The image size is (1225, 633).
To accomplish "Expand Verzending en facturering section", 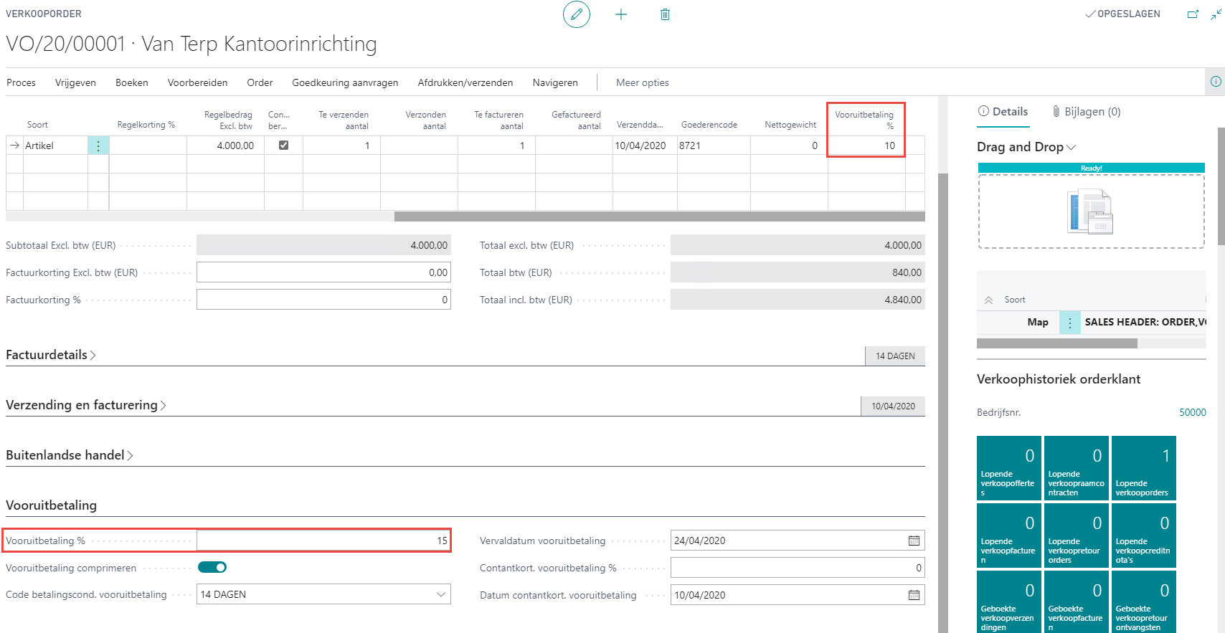I will pos(85,405).
